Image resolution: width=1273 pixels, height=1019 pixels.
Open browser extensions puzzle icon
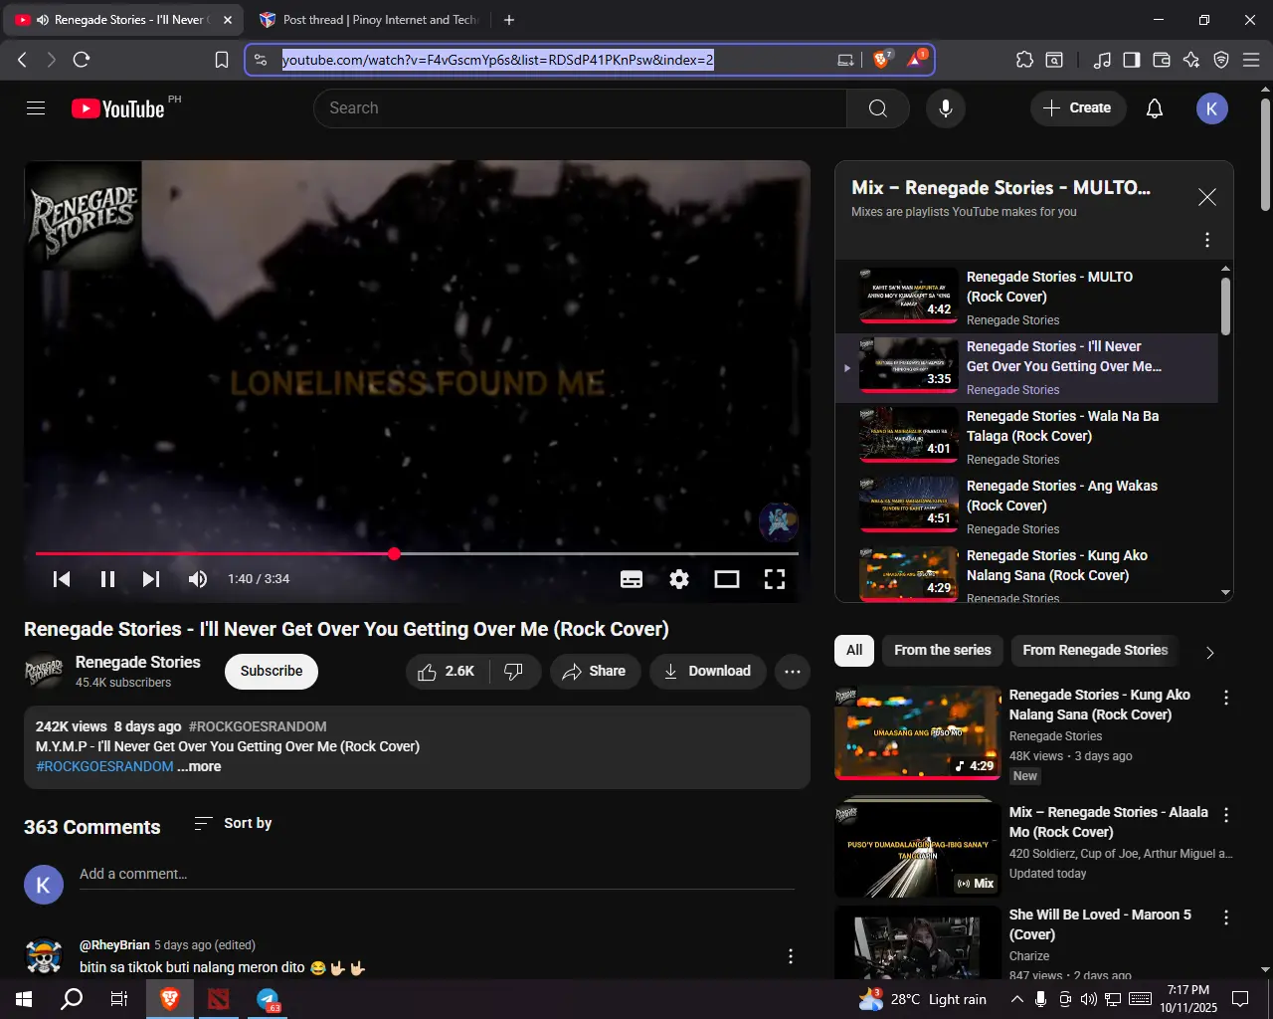pyautogui.click(x=1024, y=60)
